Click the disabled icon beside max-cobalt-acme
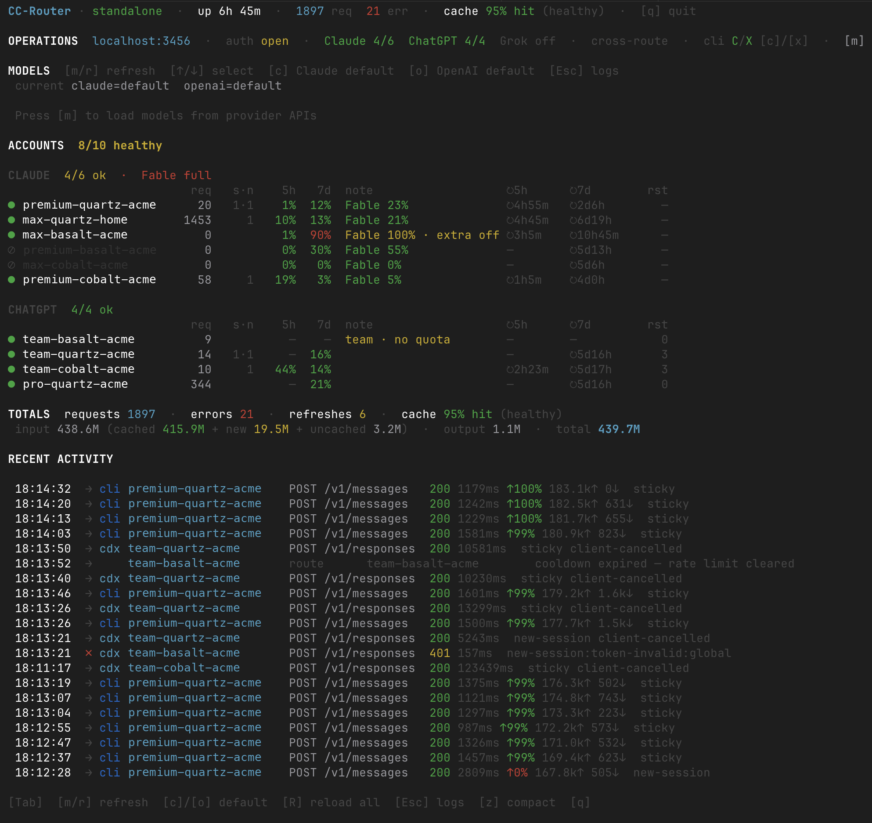 [x=12, y=265]
